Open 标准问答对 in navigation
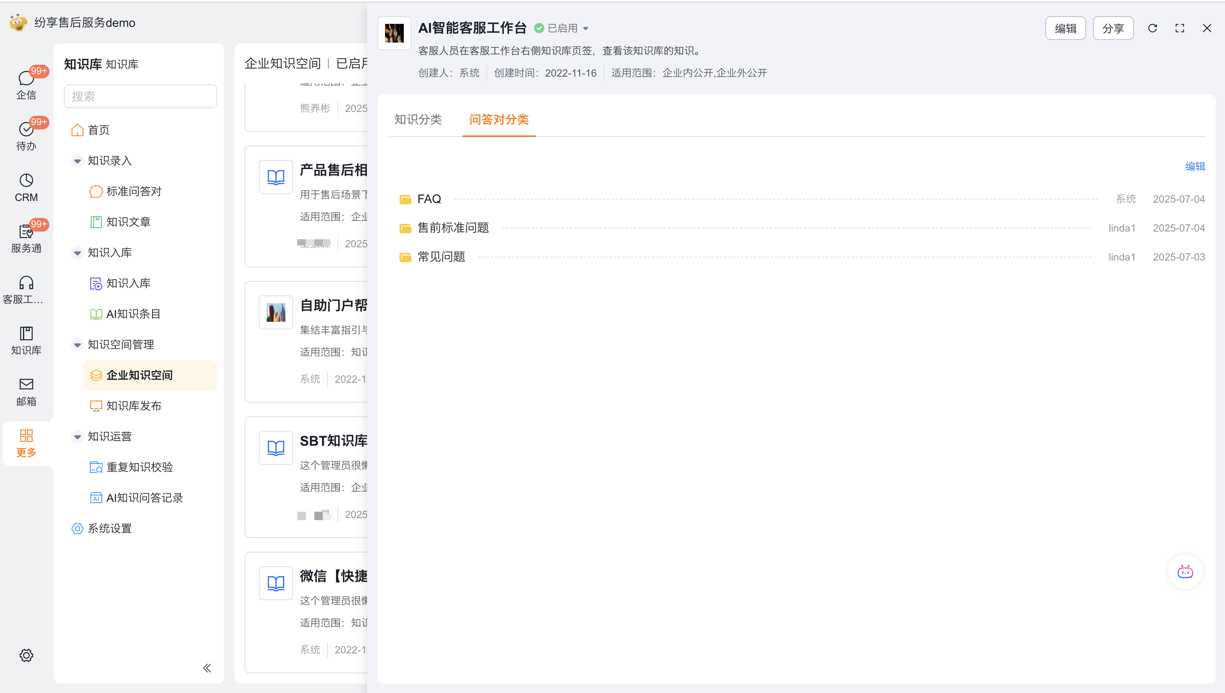 coord(134,191)
